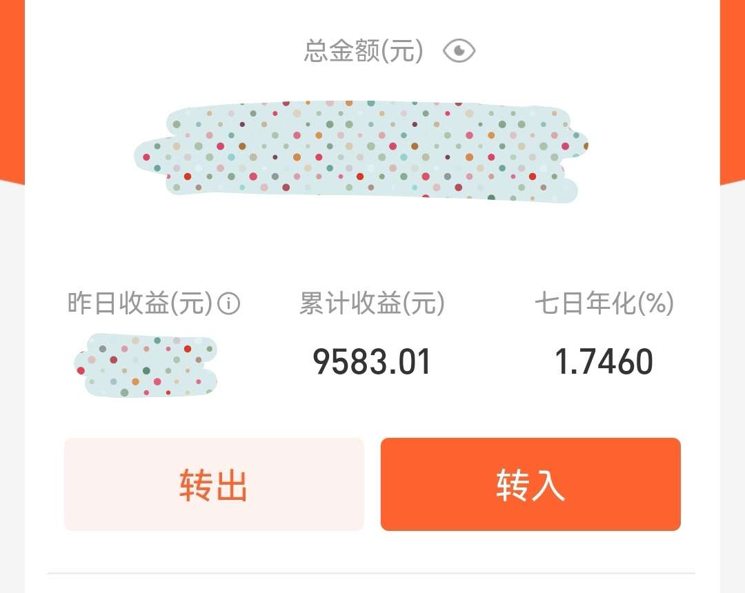Tap the orange 转入 button
Image resolution: width=745 pixels, height=593 pixels.
[x=530, y=484]
